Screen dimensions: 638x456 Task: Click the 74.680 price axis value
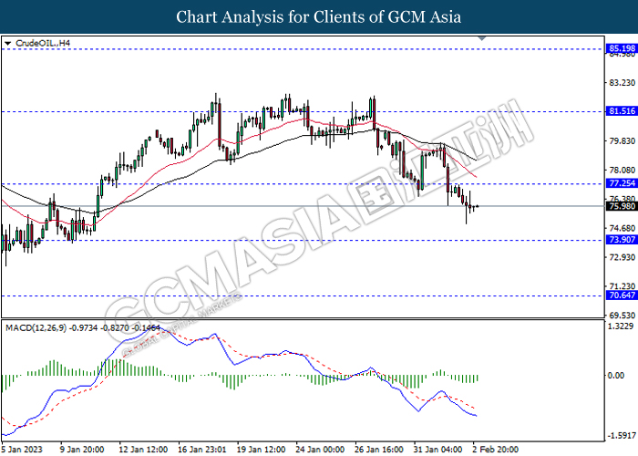click(x=622, y=228)
